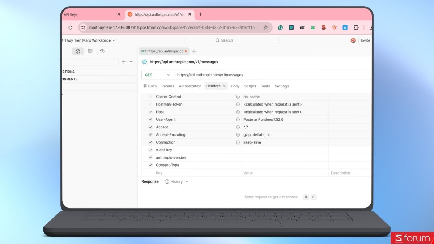Toggle the Cache-Control header checkbox
This screenshot has width=434, height=244.
tap(150, 97)
